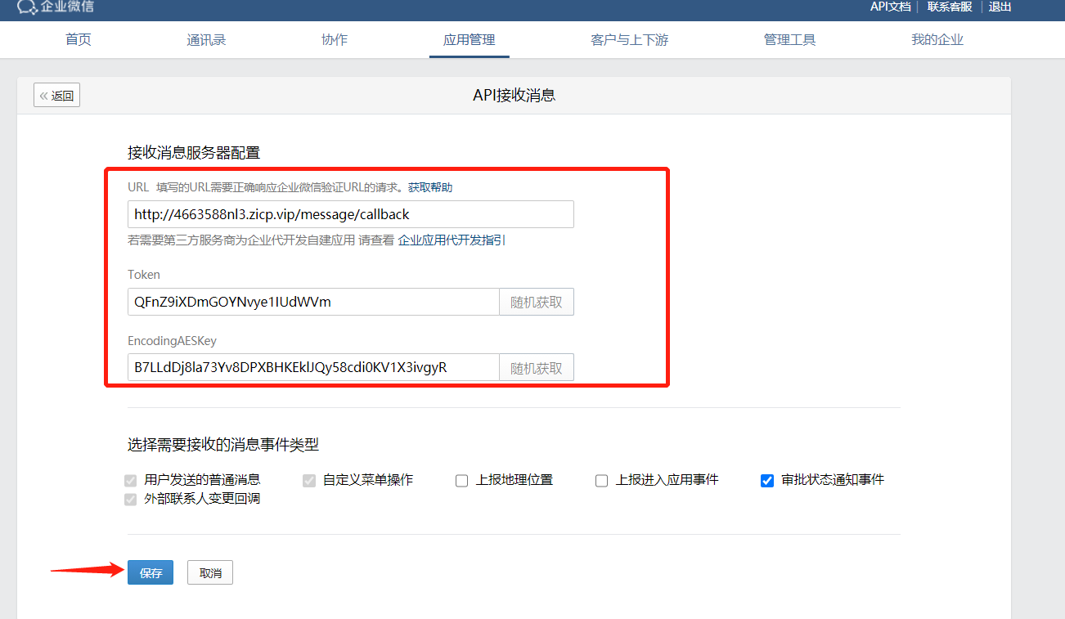Enable the 上报地理位置 checkbox

point(462,480)
